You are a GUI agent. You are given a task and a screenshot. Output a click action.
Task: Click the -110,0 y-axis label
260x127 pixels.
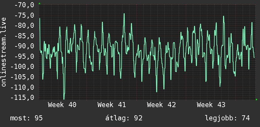pyautogui.click(x=22, y=87)
